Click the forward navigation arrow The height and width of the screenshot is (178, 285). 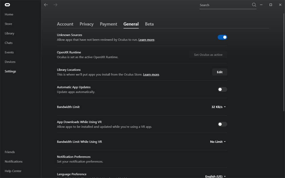pos(55,5)
